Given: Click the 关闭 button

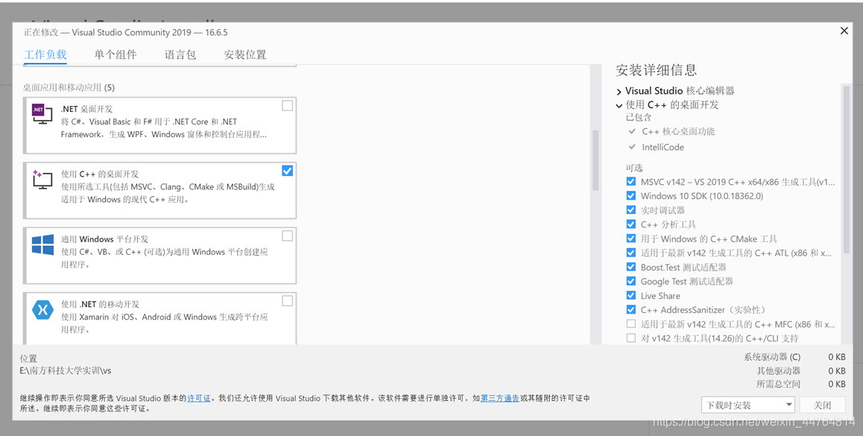Looking at the screenshot, I should (822, 405).
